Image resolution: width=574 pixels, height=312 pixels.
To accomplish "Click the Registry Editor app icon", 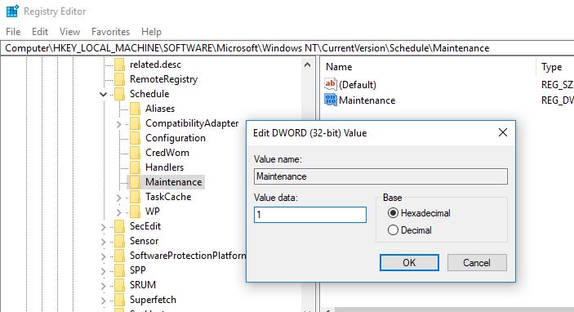I will coord(12,11).
